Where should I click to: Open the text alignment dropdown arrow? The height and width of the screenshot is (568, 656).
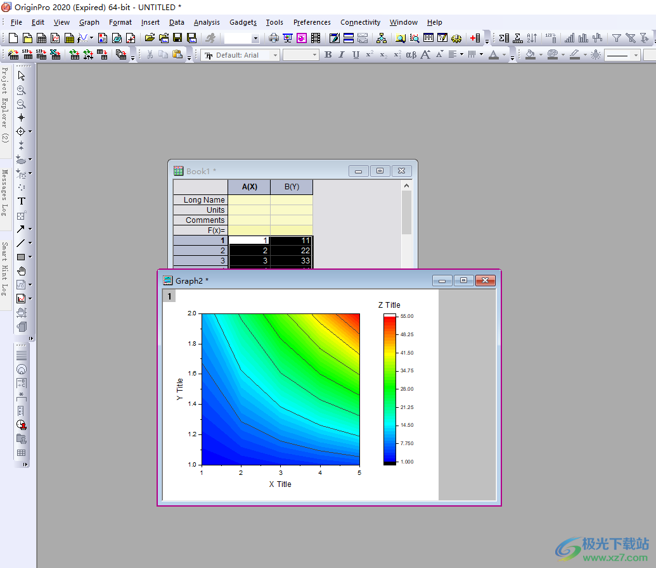tap(461, 54)
